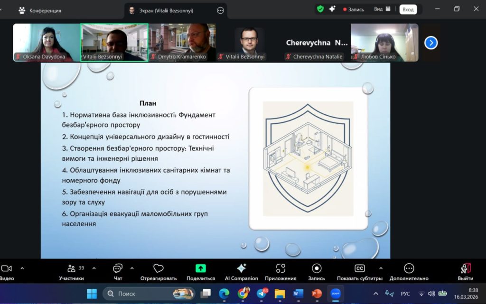This screenshot has height=304, width=486.
Task: Open the Participants list
Action: [71, 272]
